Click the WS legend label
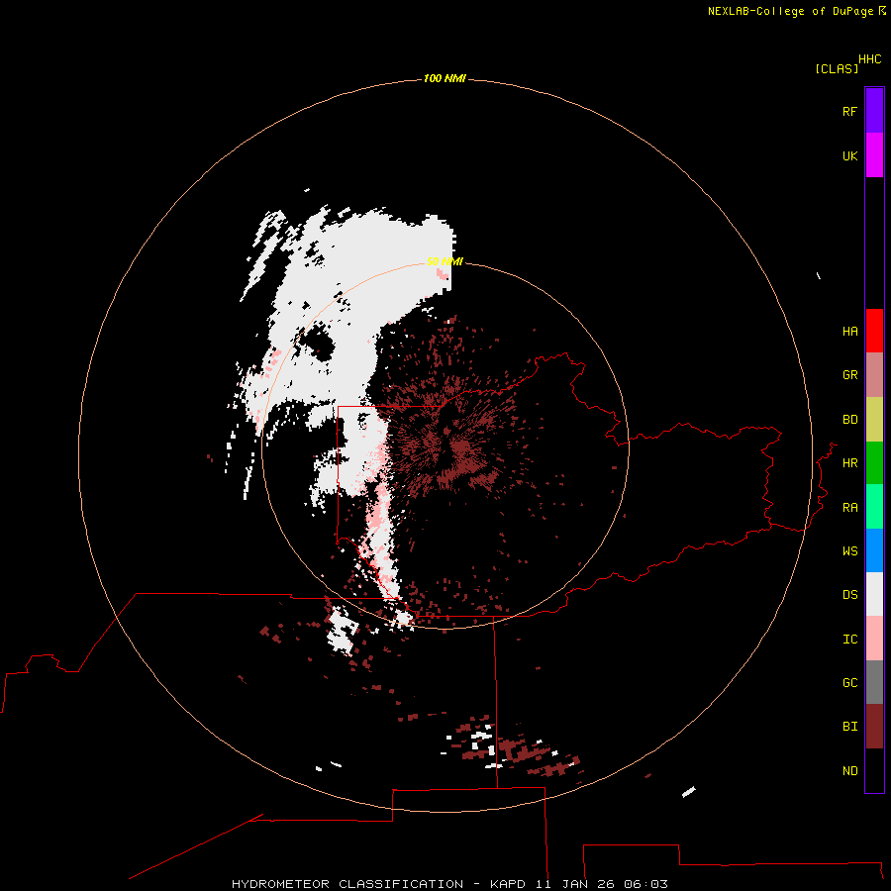Screen dimensions: 891x891 (x=849, y=550)
